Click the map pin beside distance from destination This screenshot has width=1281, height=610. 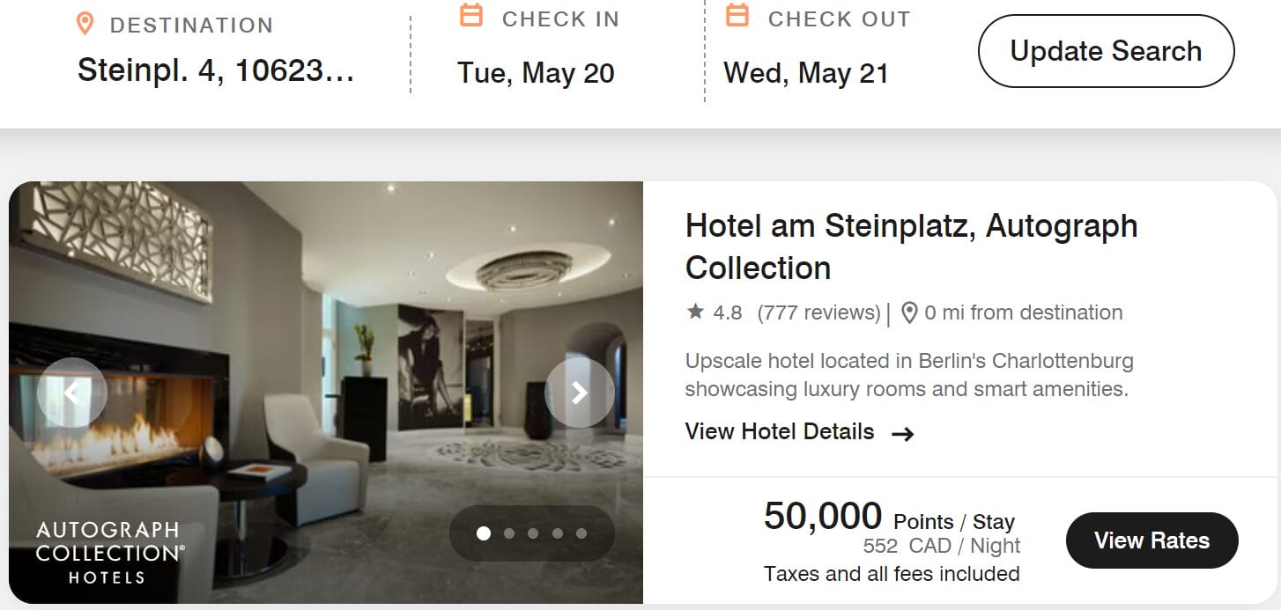tap(908, 312)
